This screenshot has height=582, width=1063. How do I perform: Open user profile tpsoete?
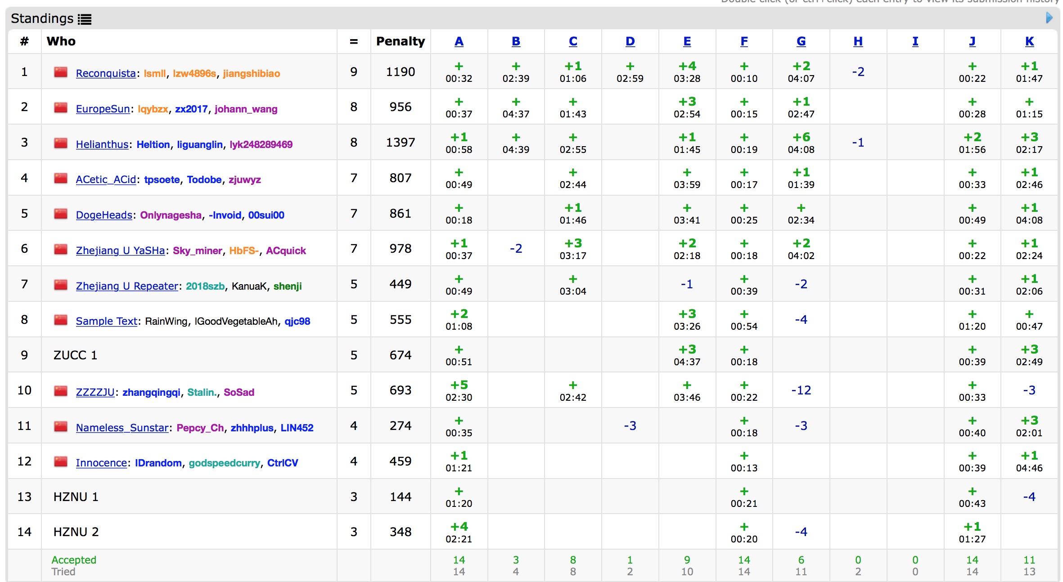pos(162,180)
